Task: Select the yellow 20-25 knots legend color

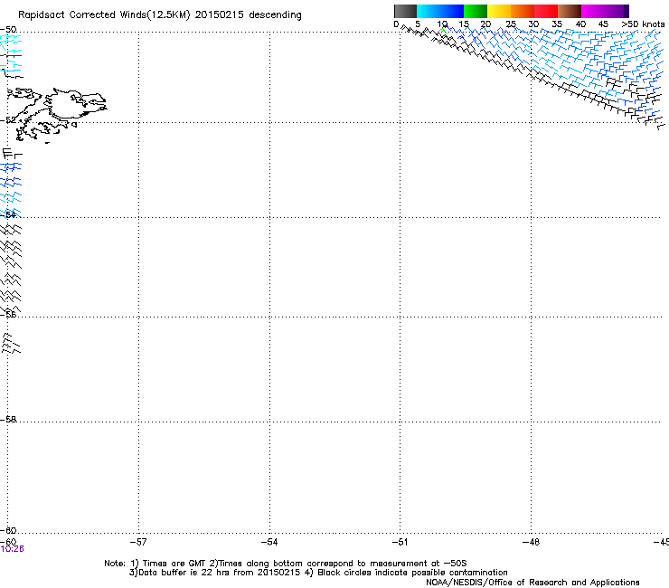Action: pyautogui.click(x=499, y=11)
